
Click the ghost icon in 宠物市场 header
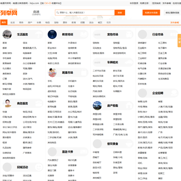coord(129,34)
